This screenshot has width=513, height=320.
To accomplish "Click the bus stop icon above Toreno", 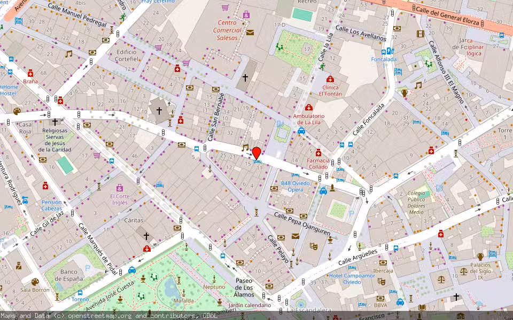I will (x=80, y=293).
